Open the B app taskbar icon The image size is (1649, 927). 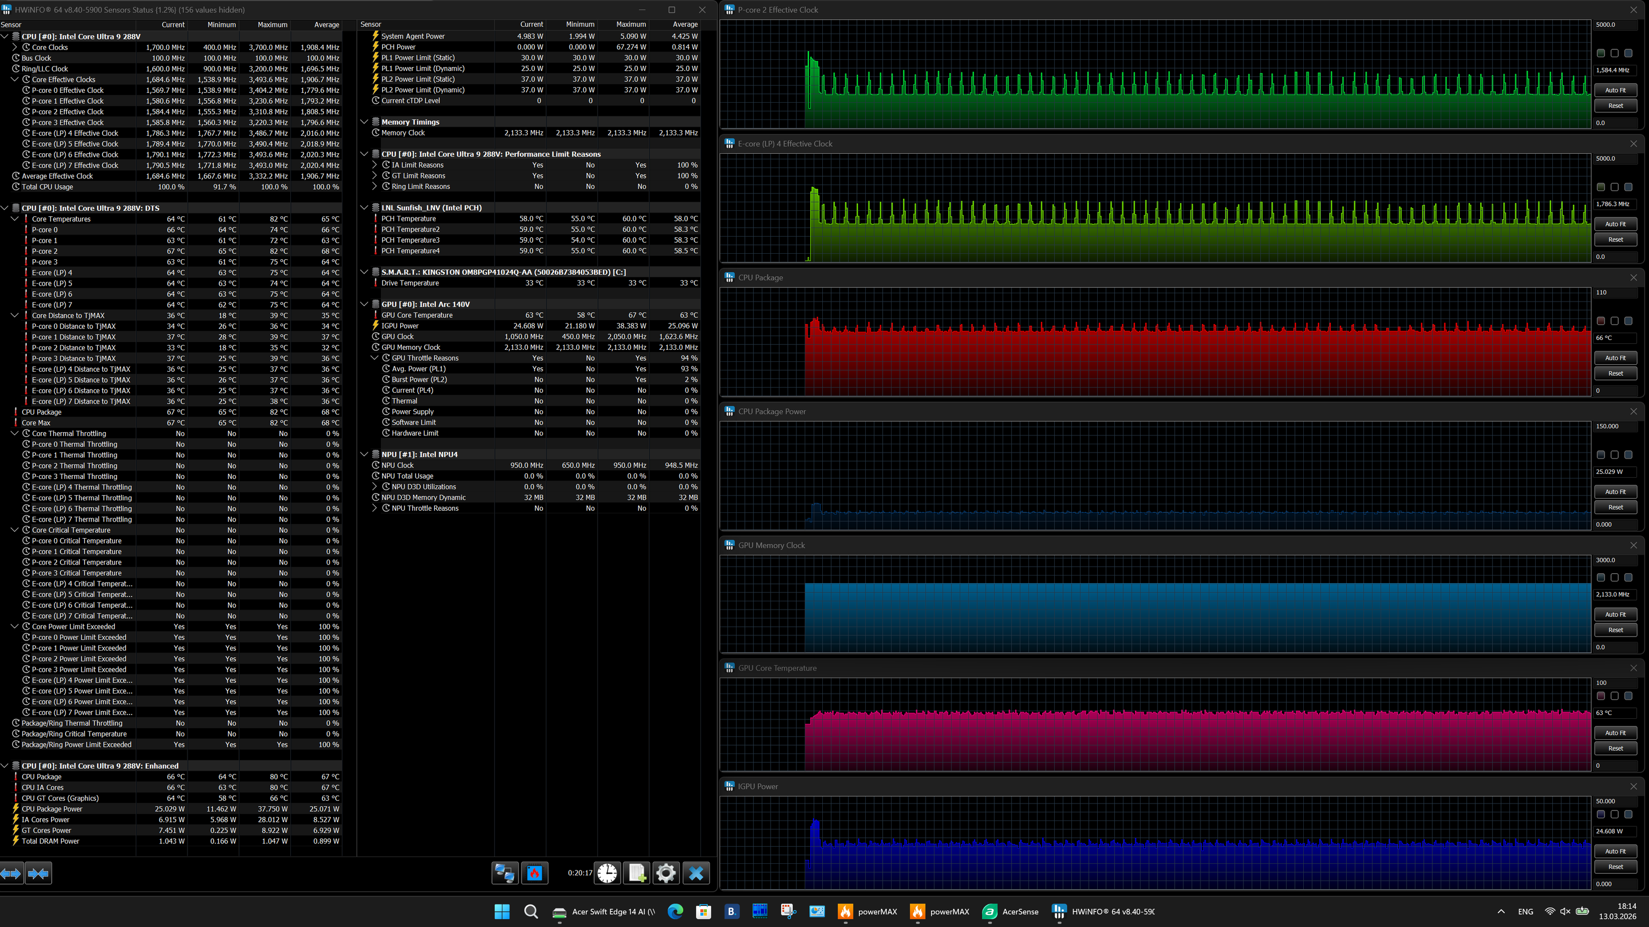(x=731, y=912)
